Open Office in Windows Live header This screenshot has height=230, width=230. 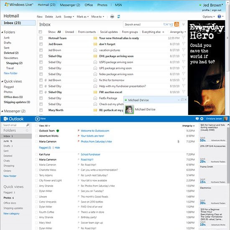(x=89, y=5)
